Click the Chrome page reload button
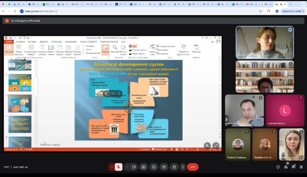The height and width of the screenshot is (177, 307). coord(15,11)
